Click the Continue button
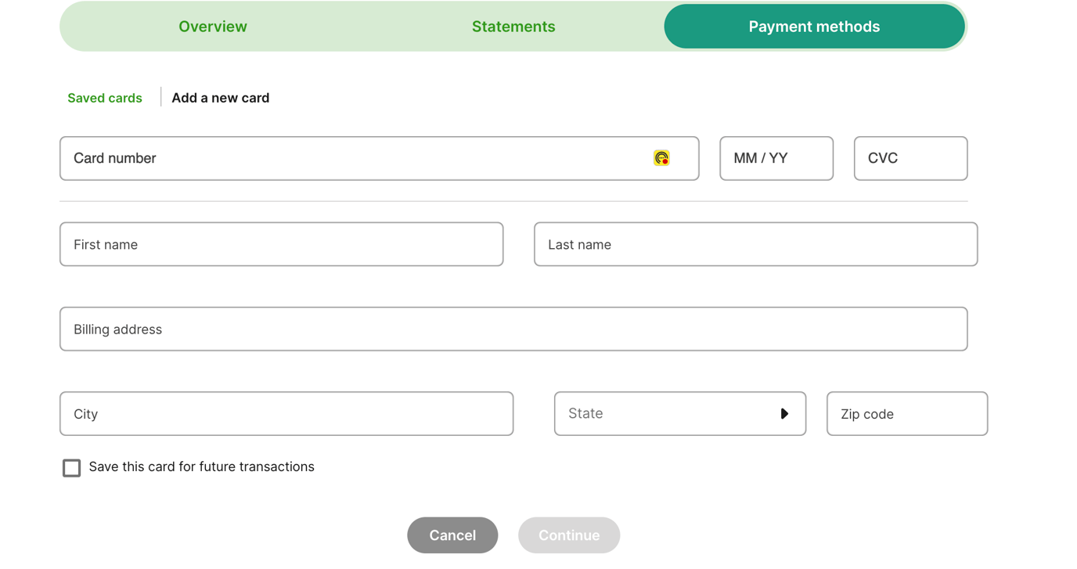 (x=569, y=535)
